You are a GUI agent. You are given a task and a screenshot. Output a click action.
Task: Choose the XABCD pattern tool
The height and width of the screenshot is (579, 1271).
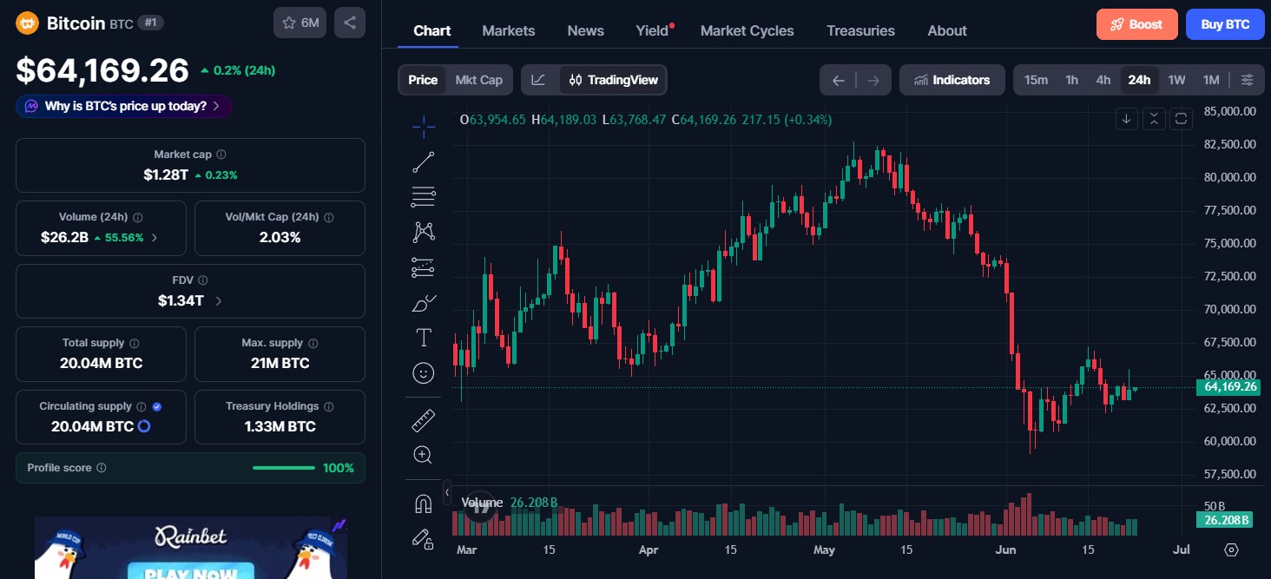coord(424,232)
